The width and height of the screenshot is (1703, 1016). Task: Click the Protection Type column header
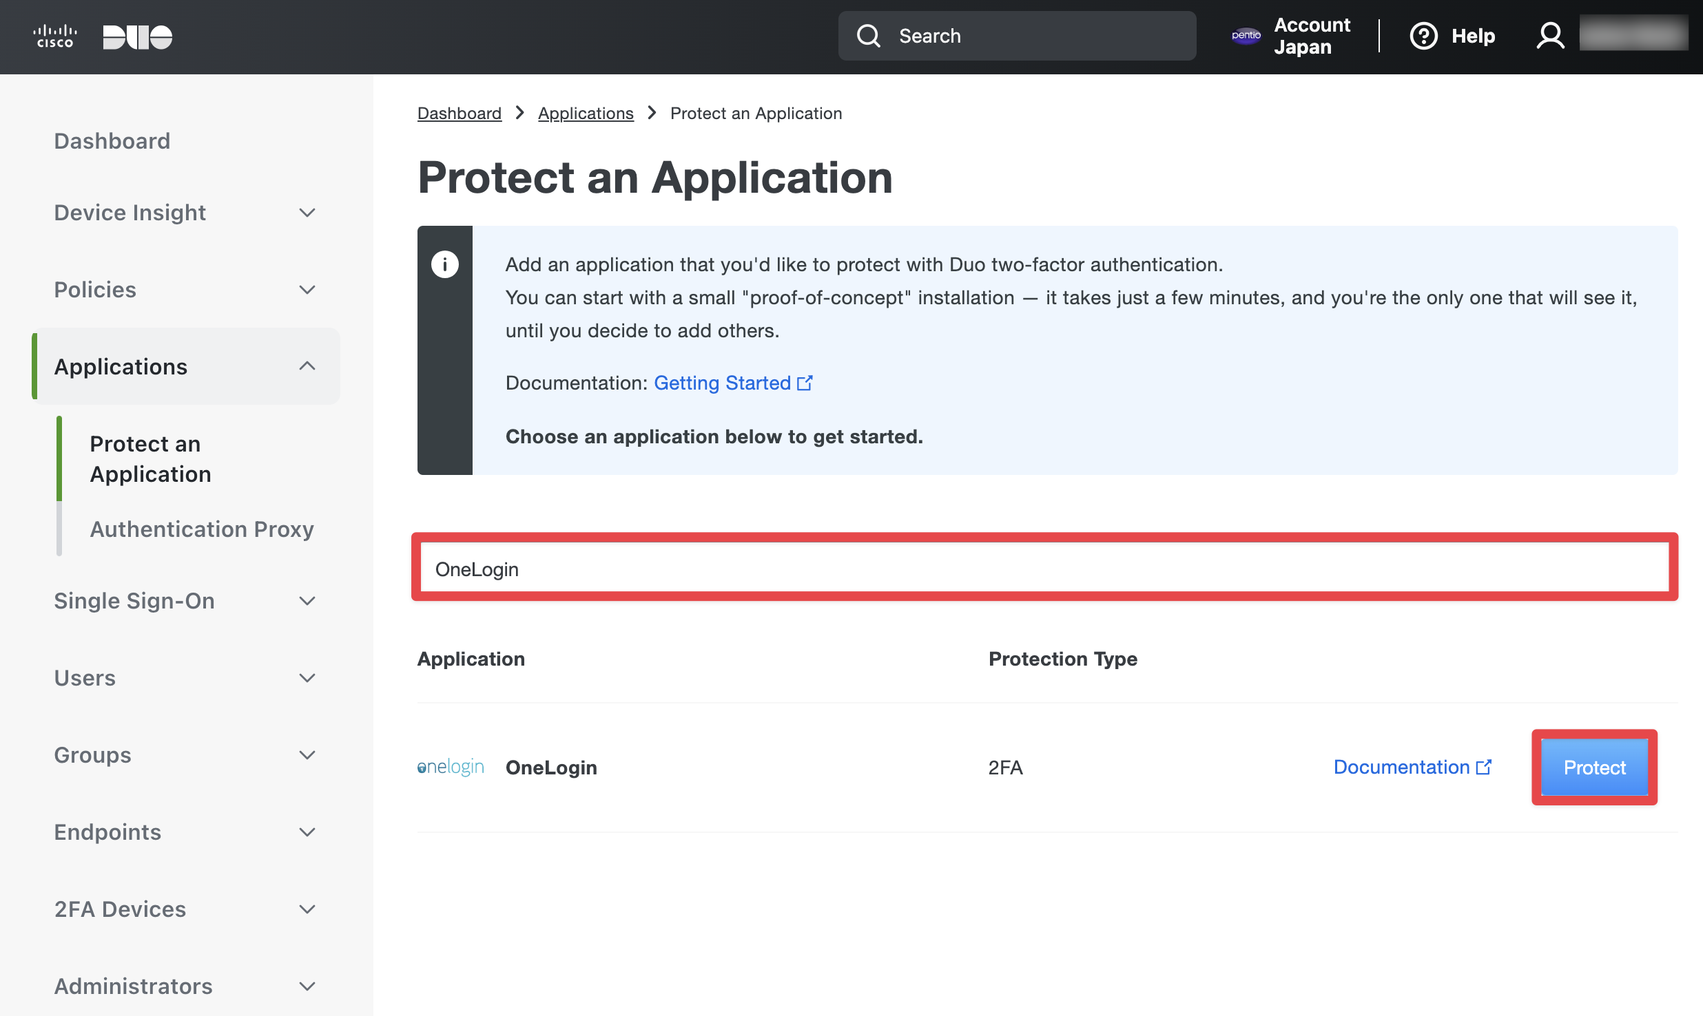point(1063,659)
